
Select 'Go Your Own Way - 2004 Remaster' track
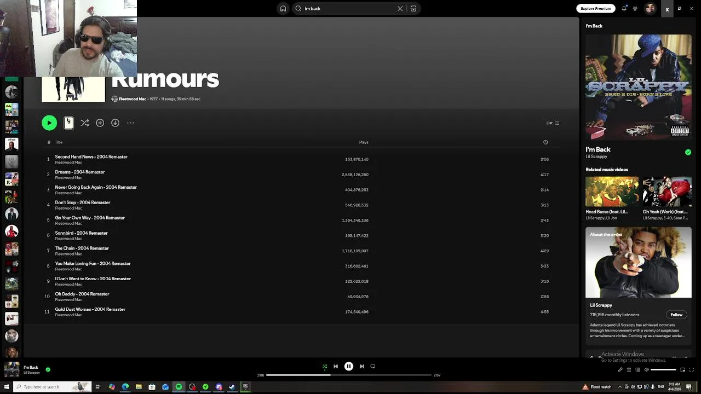300,220
